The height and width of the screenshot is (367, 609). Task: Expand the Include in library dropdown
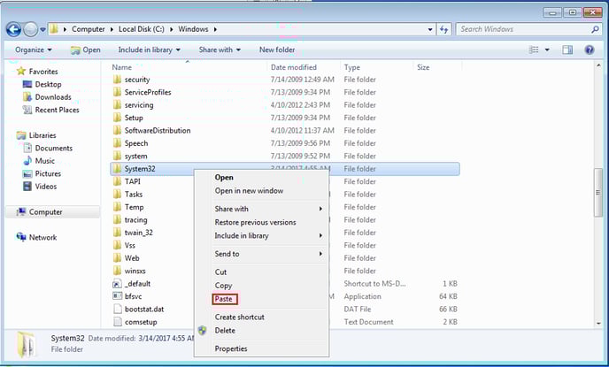pos(149,50)
